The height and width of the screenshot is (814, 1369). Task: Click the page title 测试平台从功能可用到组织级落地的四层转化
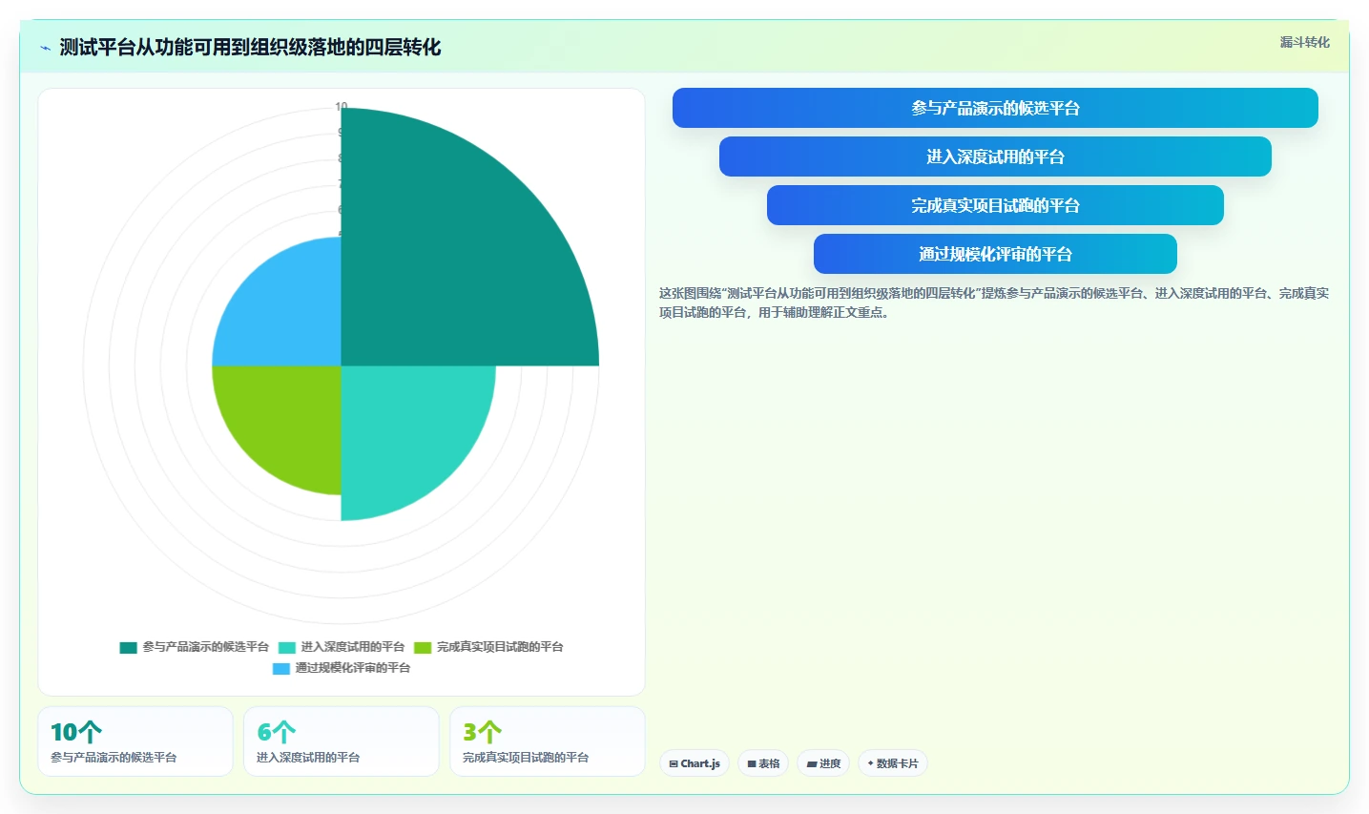click(x=250, y=48)
